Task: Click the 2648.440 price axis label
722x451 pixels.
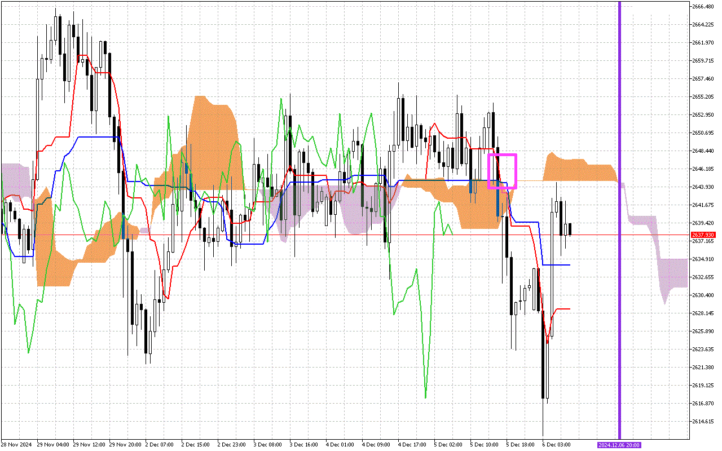Action: (703, 151)
